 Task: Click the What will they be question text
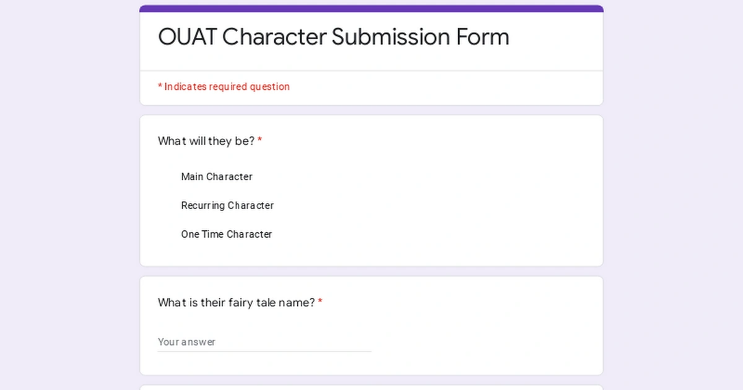click(x=206, y=141)
